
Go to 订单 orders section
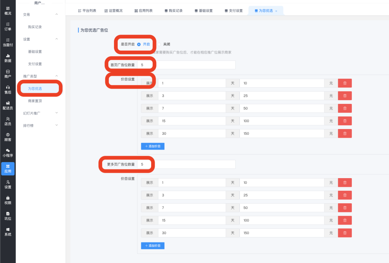8,26
